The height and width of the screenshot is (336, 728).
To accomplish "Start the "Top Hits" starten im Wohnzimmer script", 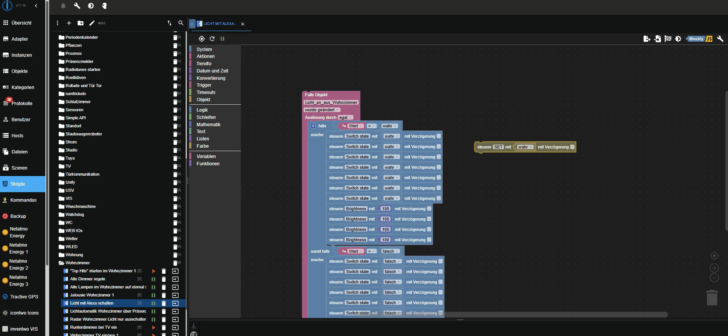I will pos(153,271).
